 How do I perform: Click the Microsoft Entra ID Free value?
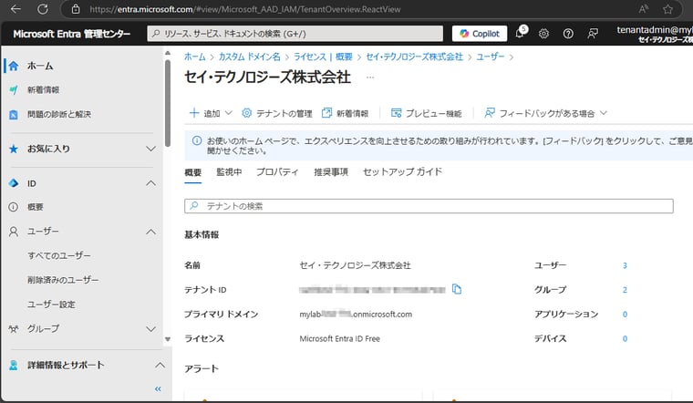point(339,338)
